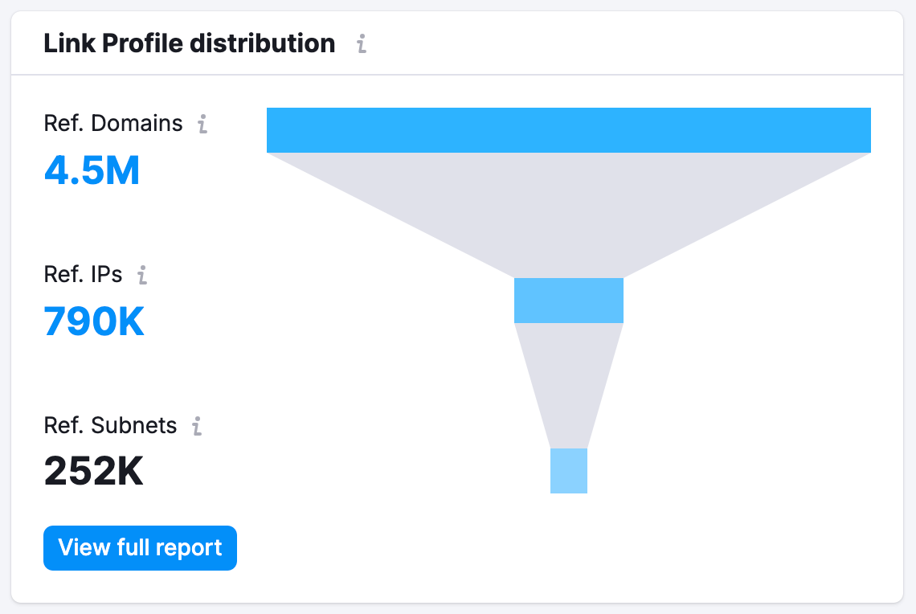Click the Ref. Subnets info icon
This screenshot has height=614, width=916.
click(198, 426)
